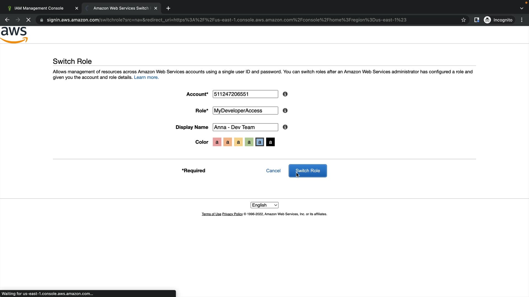Open the English language dropdown
Image resolution: width=529 pixels, height=297 pixels.
pyautogui.click(x=264, y=205)
